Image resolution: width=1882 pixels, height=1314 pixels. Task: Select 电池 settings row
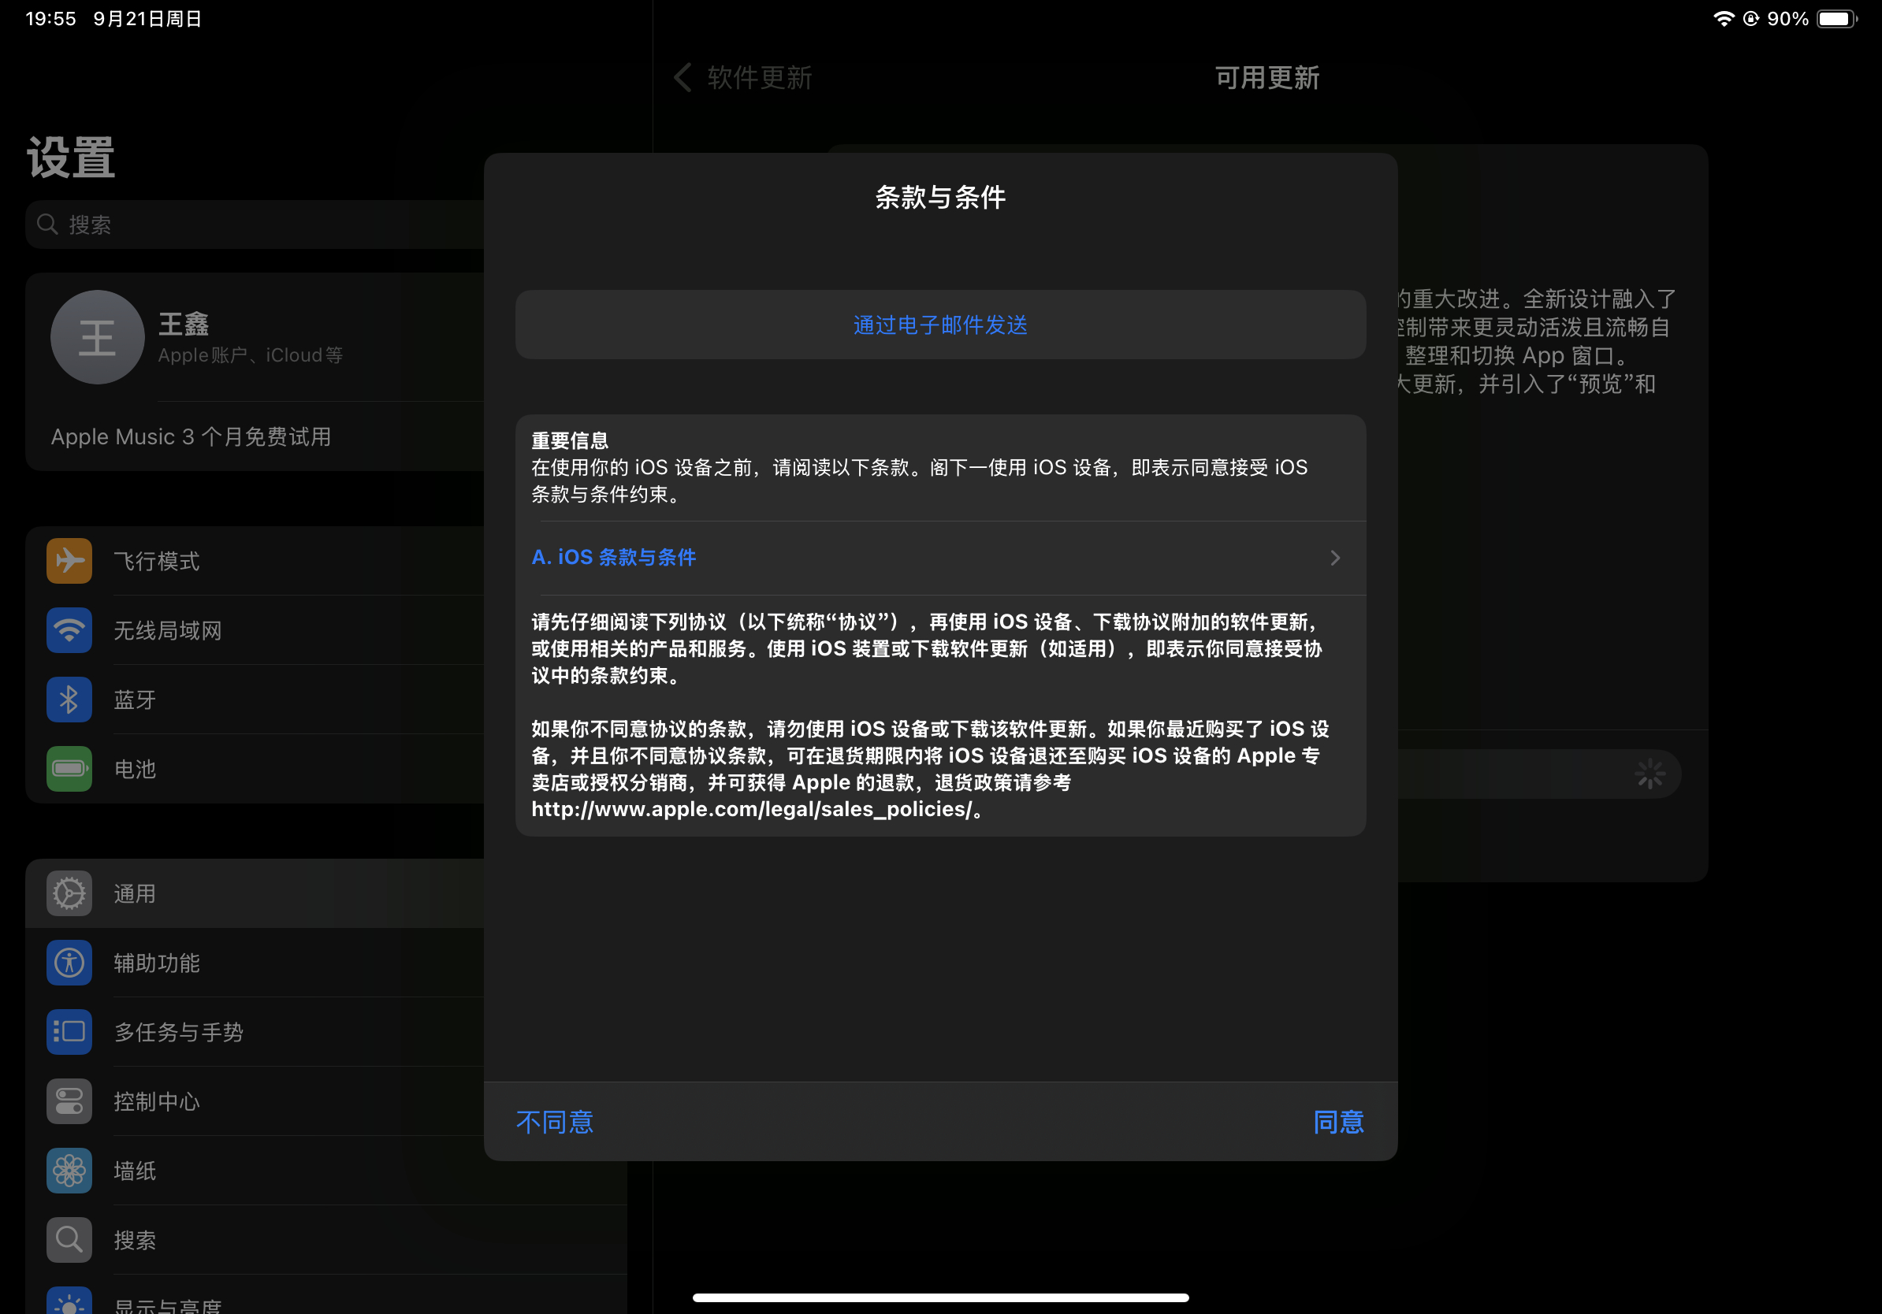pyautogui.click(x=255, y=768)
